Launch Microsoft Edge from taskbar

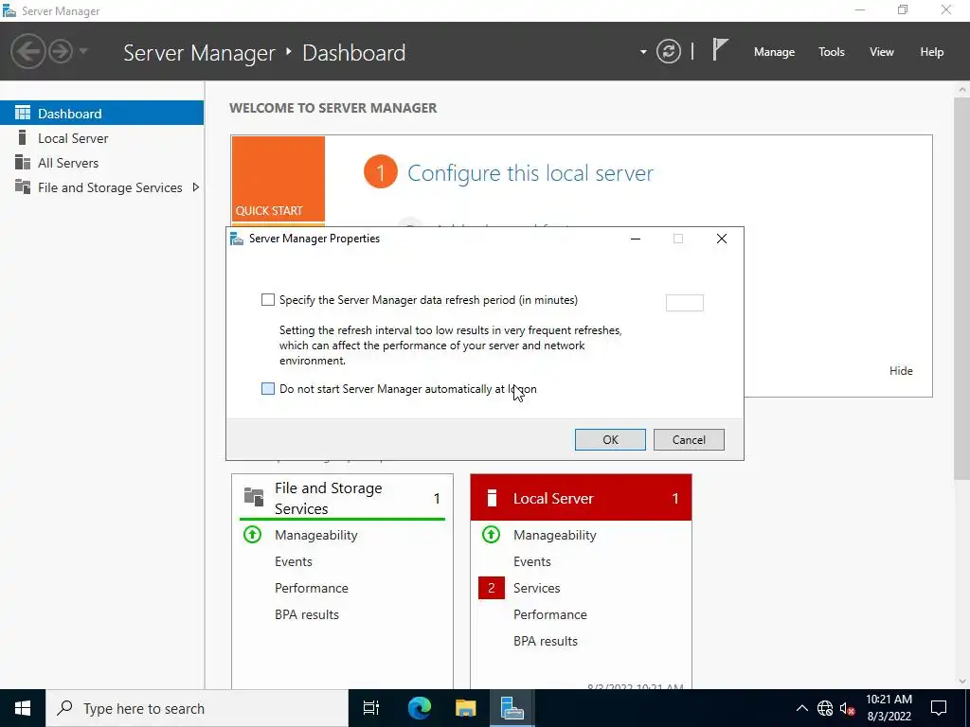[419, 708]
